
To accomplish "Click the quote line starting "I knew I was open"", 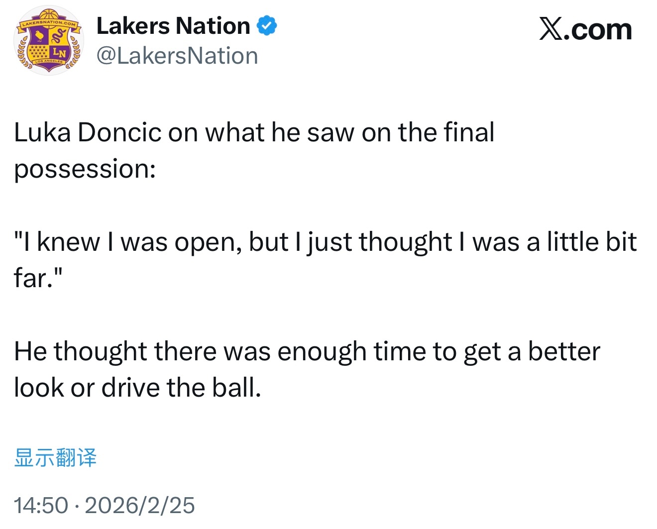I will [325, 242].
